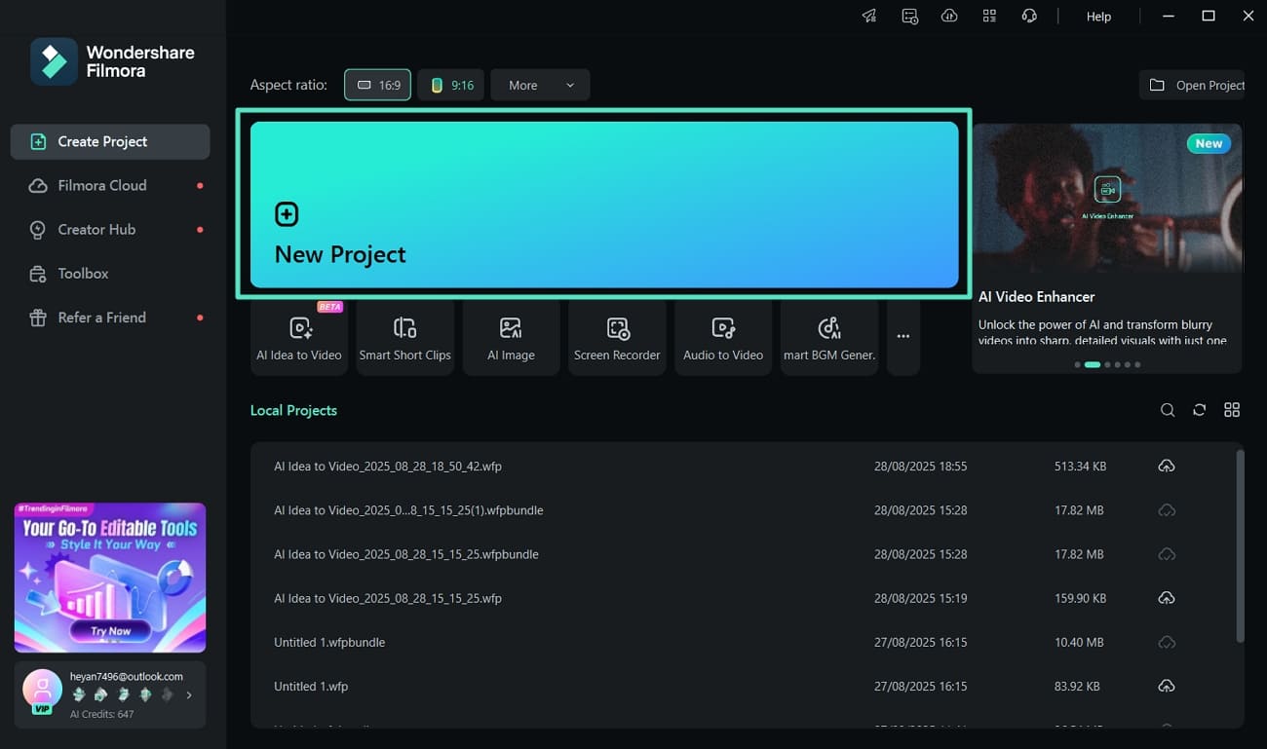Expand account details chevron arrow
The width and height of the screenshot is (1267, 749).
[189, 694]
